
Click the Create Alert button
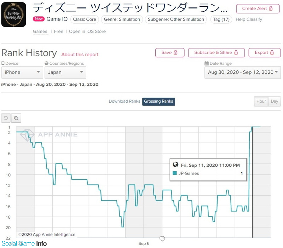click(x=258, y=8)
